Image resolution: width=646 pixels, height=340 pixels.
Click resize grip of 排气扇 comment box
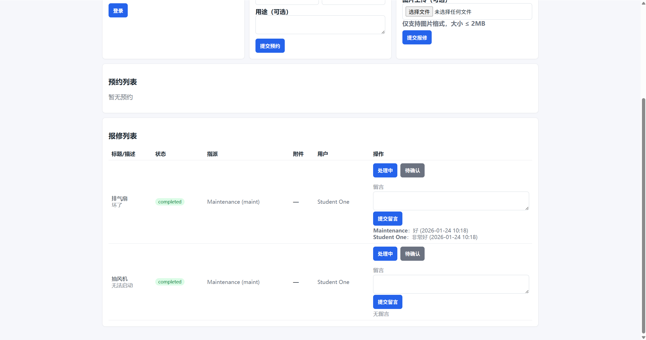527,208
